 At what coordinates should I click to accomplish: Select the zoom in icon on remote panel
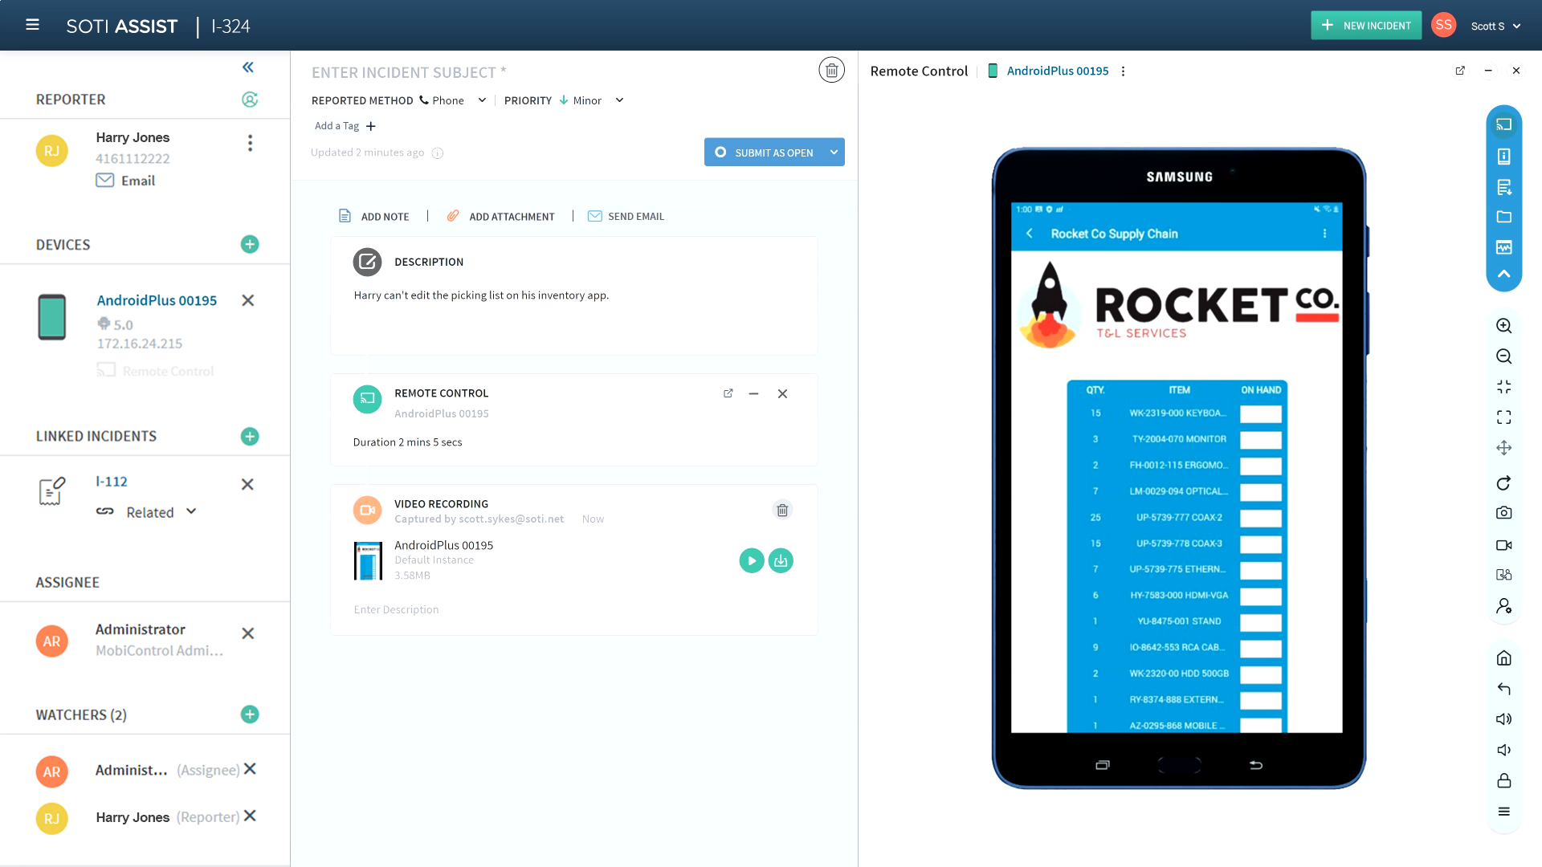click(1505, 324)
